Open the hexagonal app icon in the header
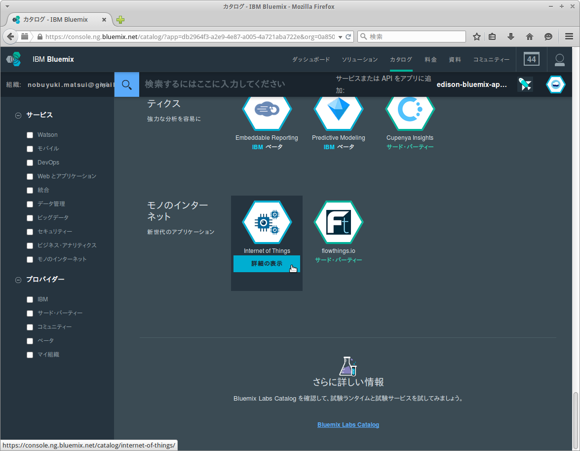The image size is (580, 451). click(555, 84)
